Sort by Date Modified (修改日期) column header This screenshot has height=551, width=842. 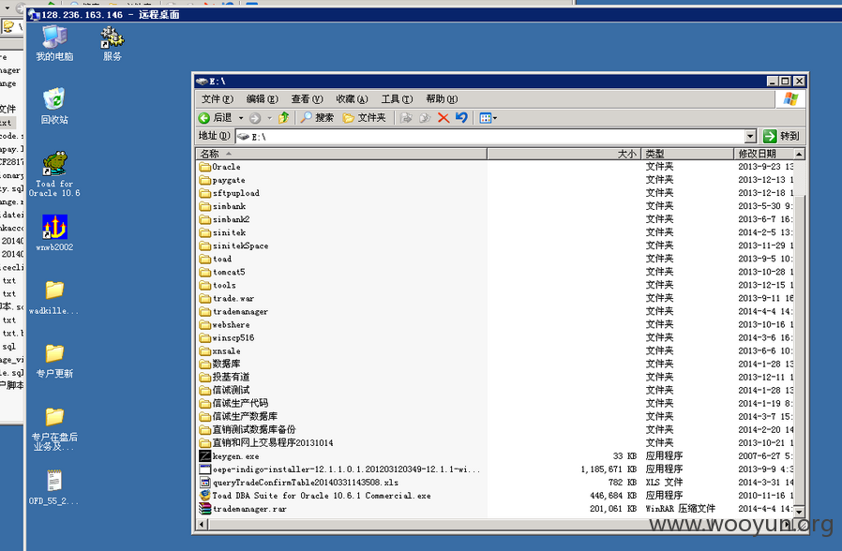click(763, 154)
